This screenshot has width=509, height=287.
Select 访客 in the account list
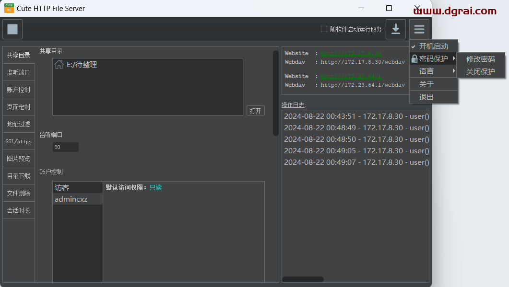point(78,187)
